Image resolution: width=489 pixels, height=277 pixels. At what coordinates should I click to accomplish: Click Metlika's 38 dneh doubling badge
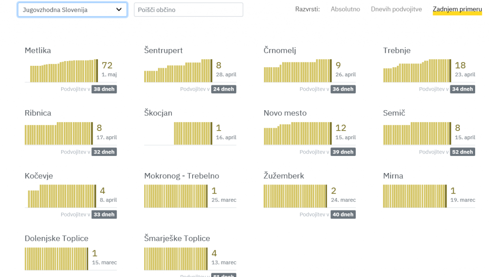tap(104, 89)
